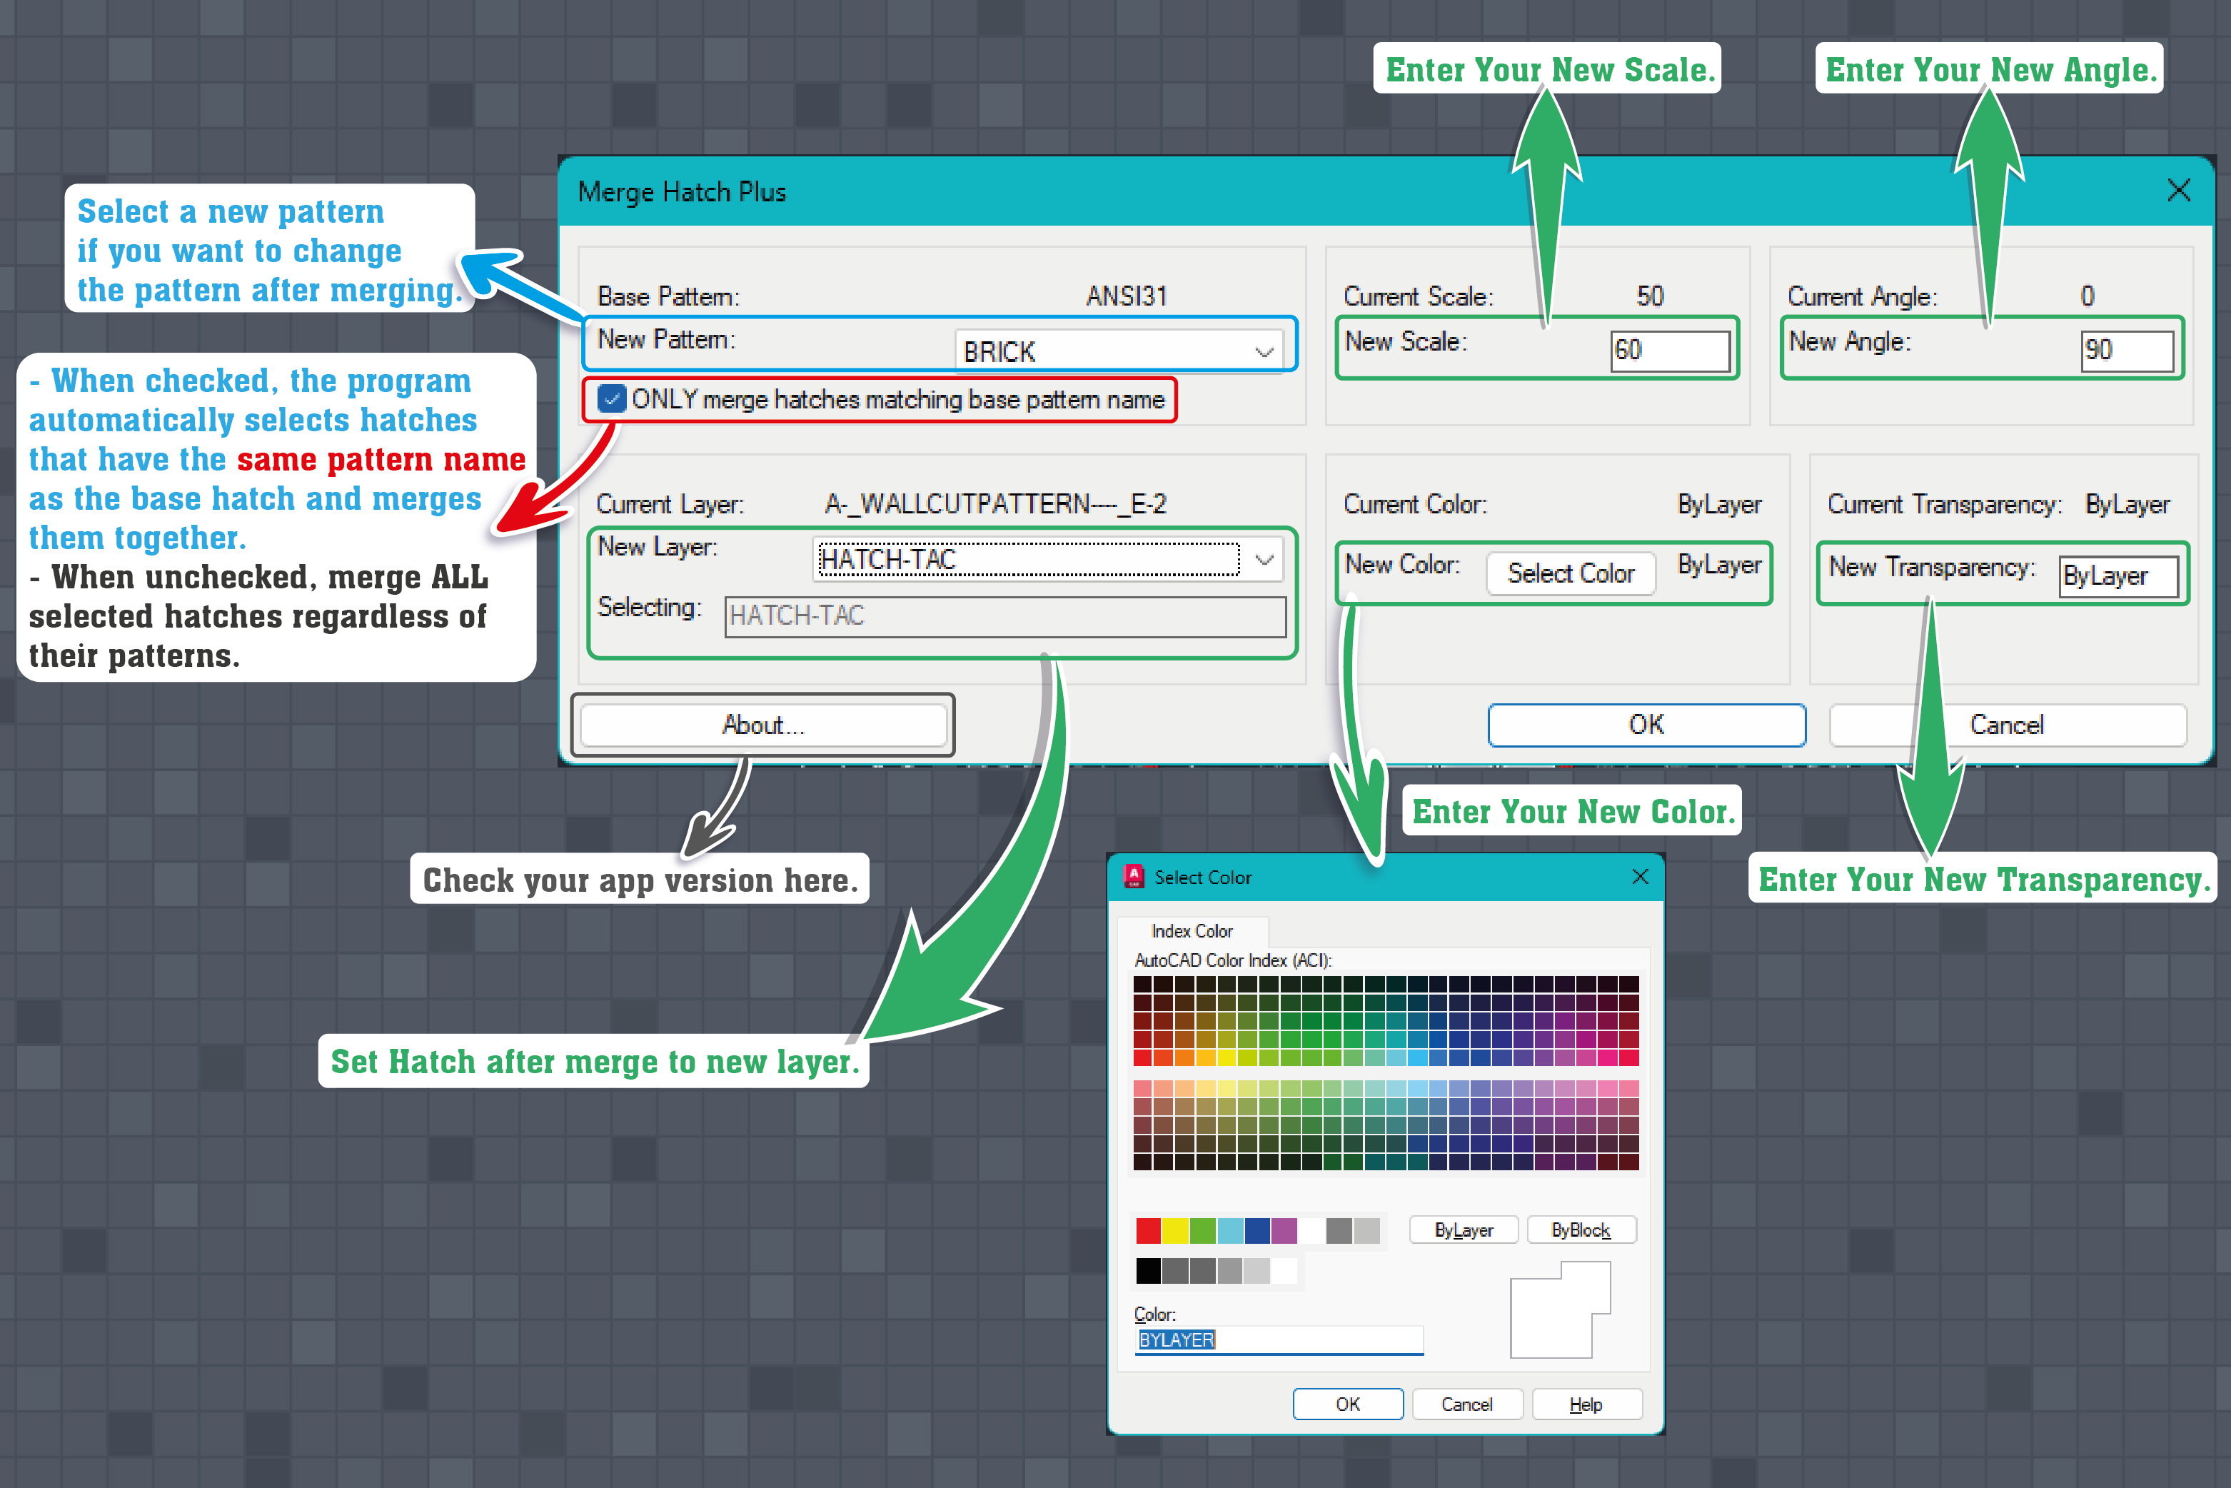Pick the red standard color swatch
The width and height of the screenshot is (2231, 1488).
click(1148, 1231)
